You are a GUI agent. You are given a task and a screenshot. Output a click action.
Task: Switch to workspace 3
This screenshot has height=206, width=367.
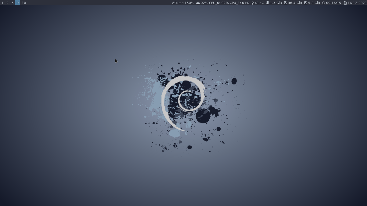click(12, 3)
